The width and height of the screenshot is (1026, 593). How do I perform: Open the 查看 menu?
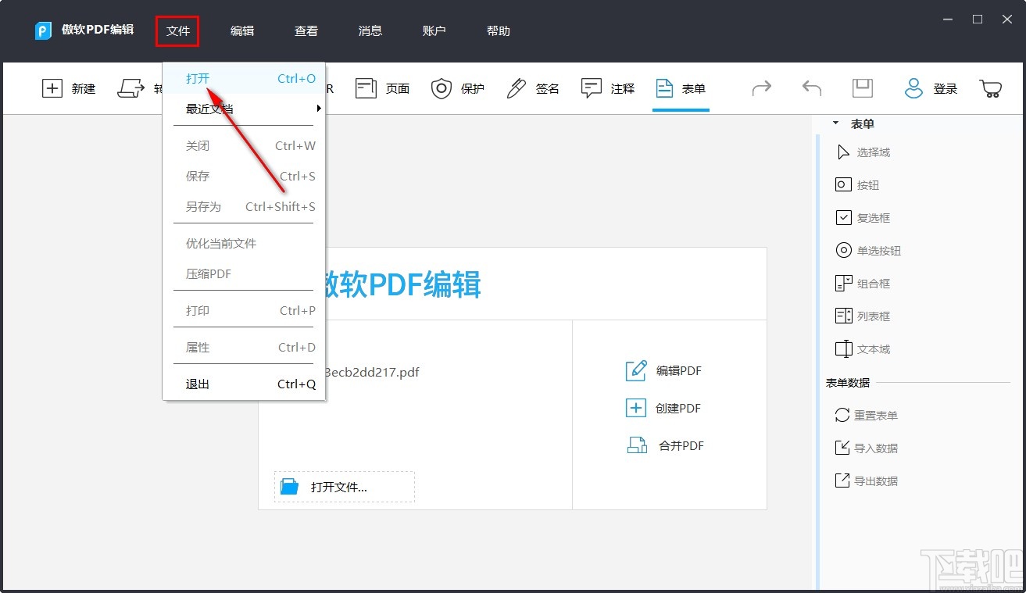(306, 31)
